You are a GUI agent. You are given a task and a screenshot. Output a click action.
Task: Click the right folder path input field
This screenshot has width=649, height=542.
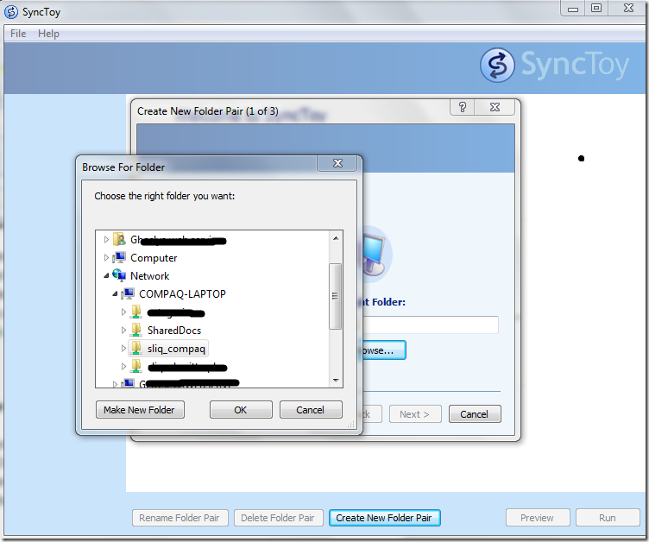pyautogui.click(x=430, y=325)
